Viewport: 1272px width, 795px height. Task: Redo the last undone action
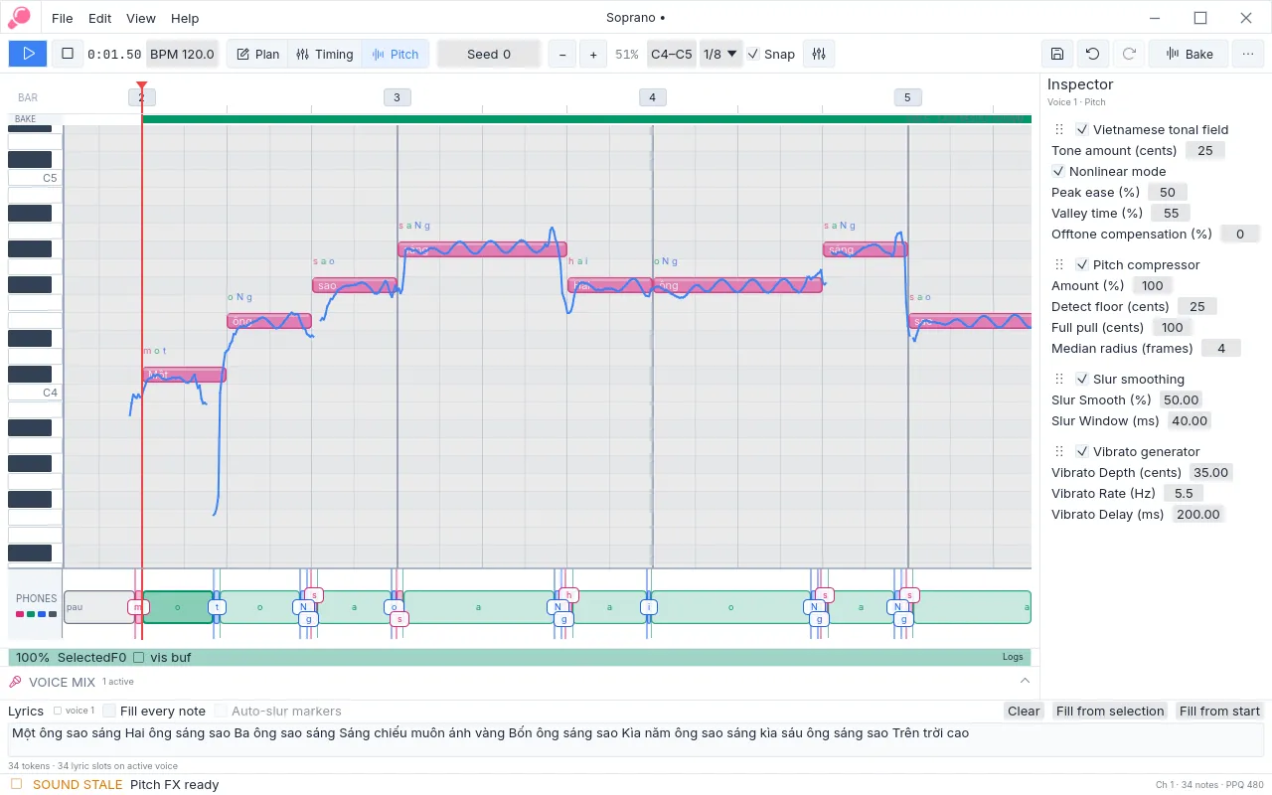pos(1129,54)
